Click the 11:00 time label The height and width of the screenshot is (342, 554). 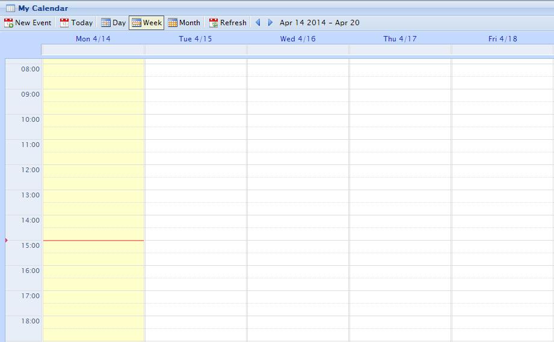click(x=31, y=145)
